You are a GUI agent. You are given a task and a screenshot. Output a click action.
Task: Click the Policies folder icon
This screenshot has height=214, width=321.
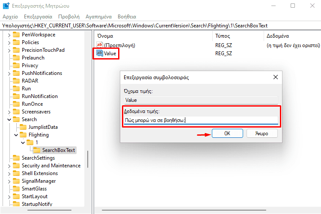click(x=16, y=42)
